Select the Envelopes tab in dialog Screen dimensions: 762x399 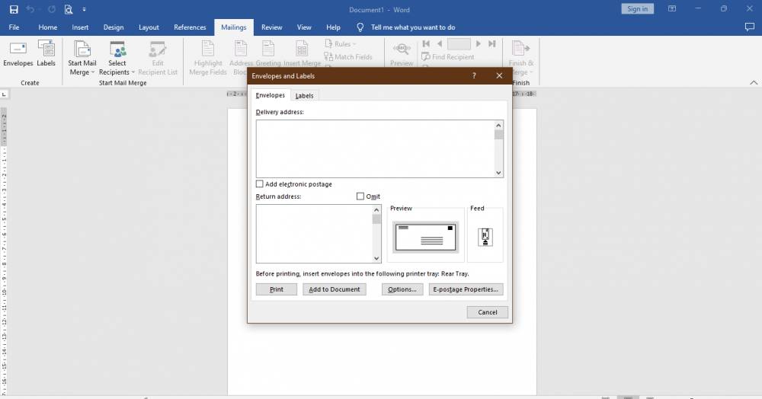(x=271, y=95)
